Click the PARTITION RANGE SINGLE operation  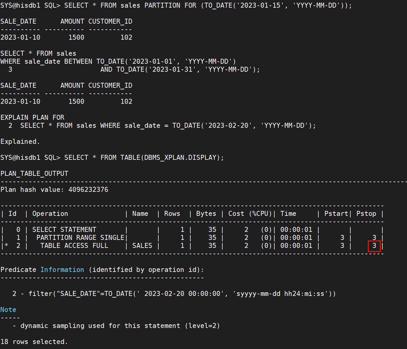click(x=80, y=238)
